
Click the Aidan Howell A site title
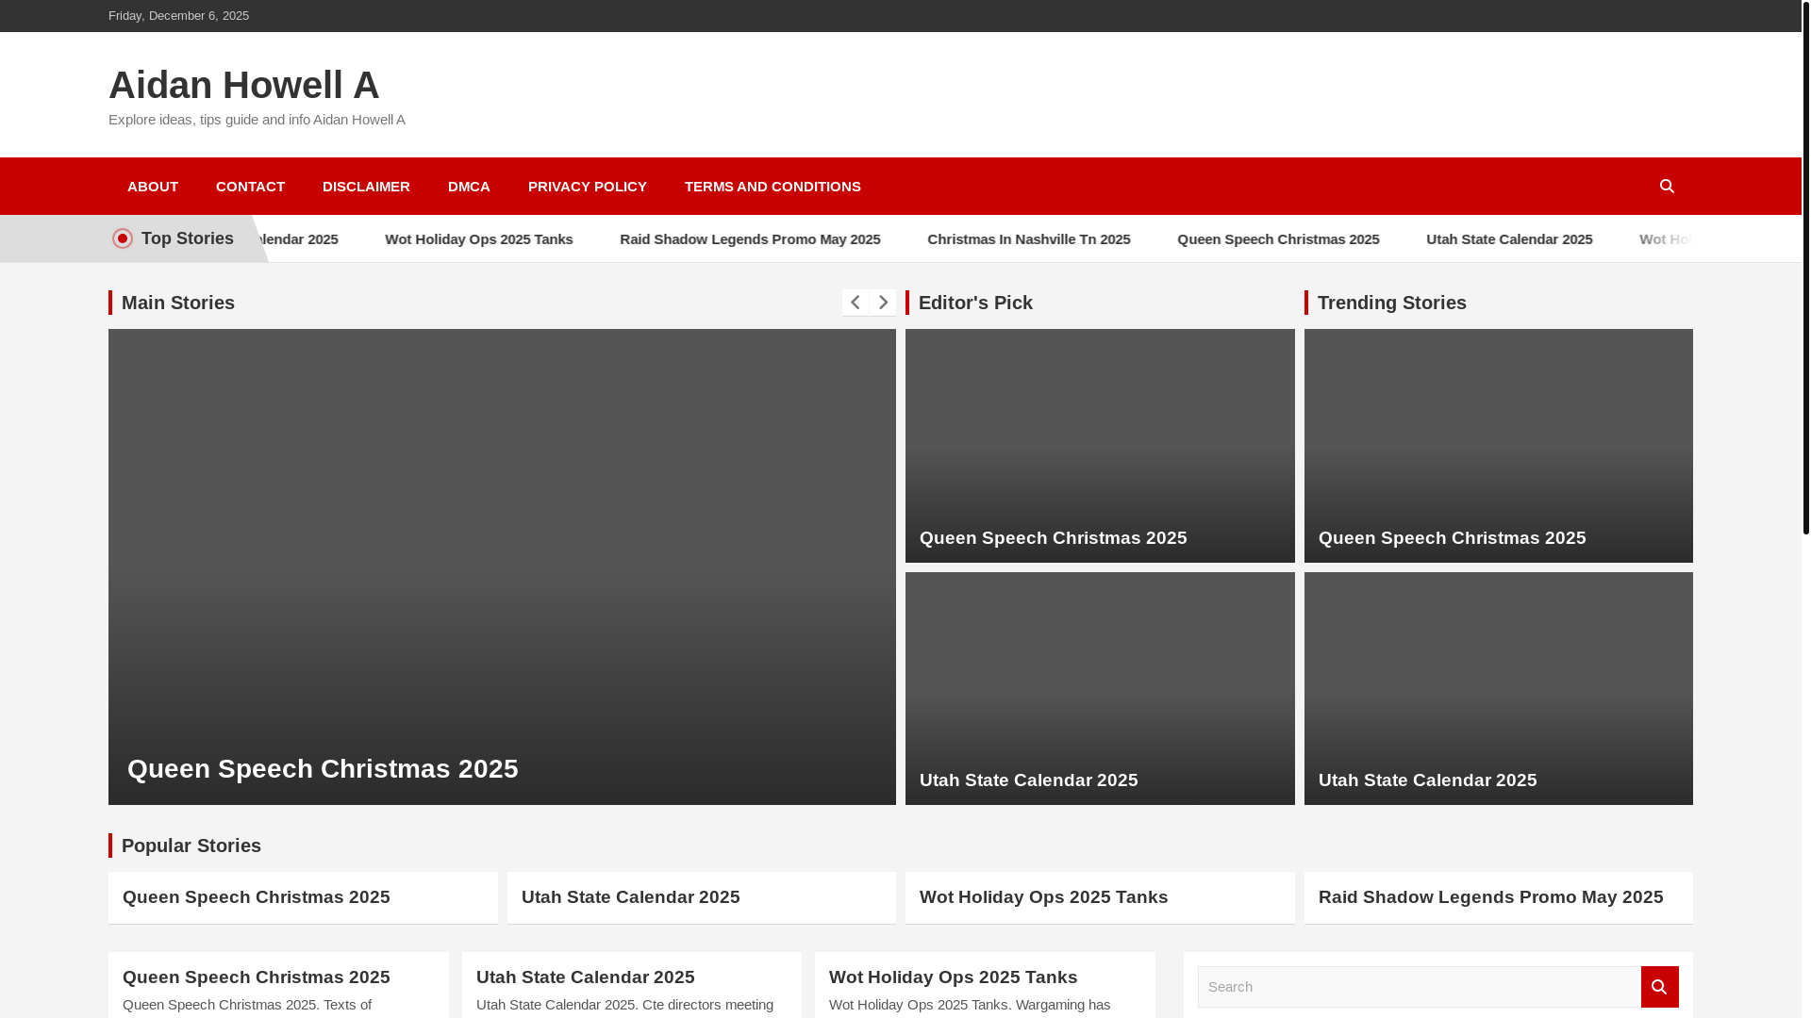243,85
